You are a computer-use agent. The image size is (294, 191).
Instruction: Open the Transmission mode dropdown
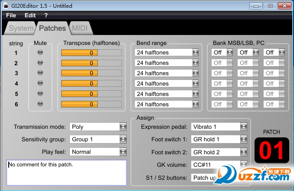pos(98,127)
